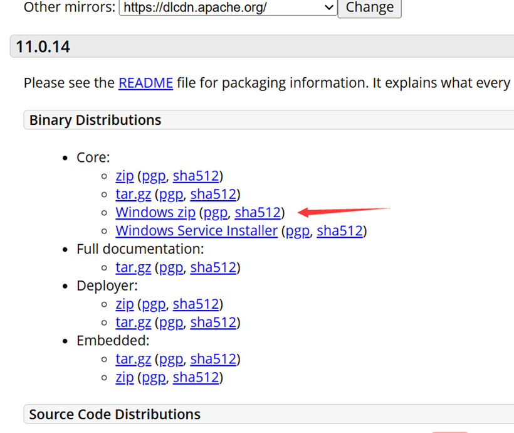View sha512 checksum for Full documentation

213,267
